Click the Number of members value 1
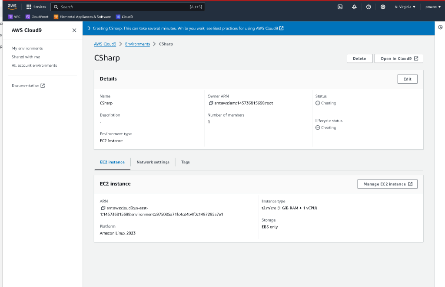The height and width of the screenshot is (287, 445). [x=209, y=122]
